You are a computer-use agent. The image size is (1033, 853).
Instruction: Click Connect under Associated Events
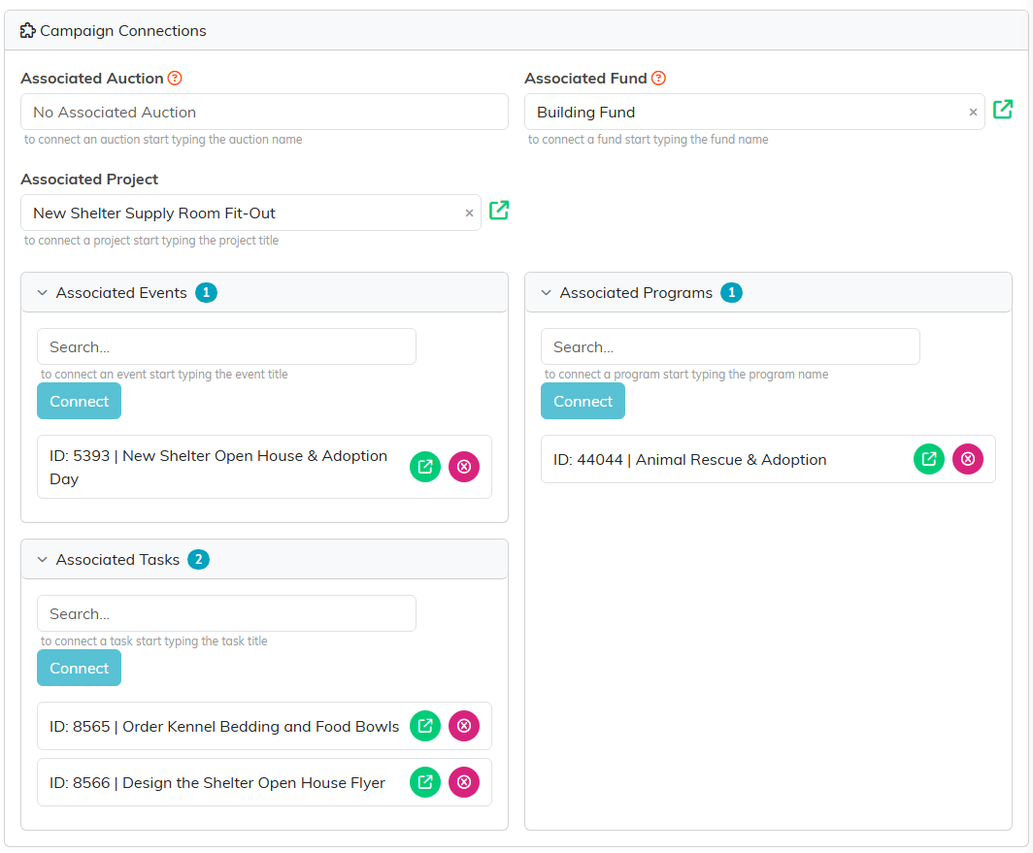point(79,401)
